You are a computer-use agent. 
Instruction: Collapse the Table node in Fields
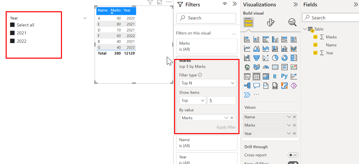point(305,29)
